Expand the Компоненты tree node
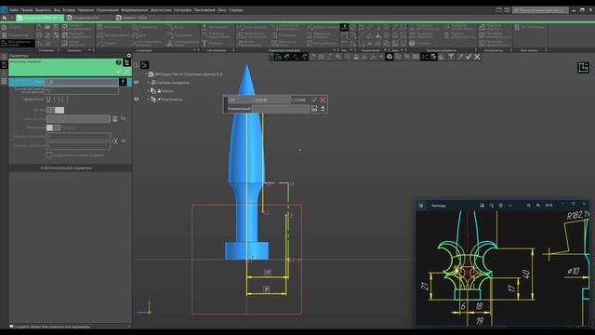This screenshot has height=335, width=595. pyautogui.click(x=149, y=100)
